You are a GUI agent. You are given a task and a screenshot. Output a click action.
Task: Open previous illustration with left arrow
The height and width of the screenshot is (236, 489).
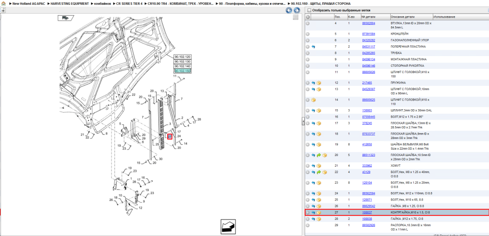[289, 10]
